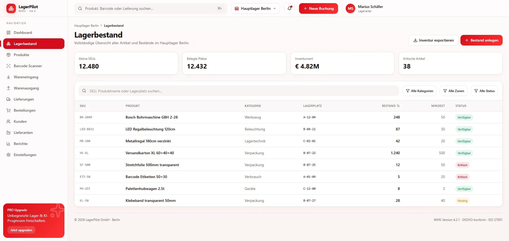Click the Barcode Scanner icon
Screen dimensions: 509x241
pyautogui.click(x=8, y=66)
